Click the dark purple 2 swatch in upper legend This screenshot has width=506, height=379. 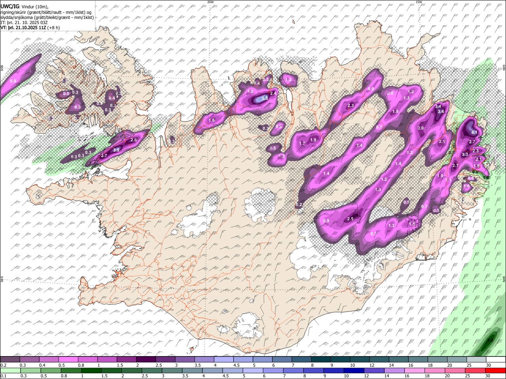(x=145, y=360)
